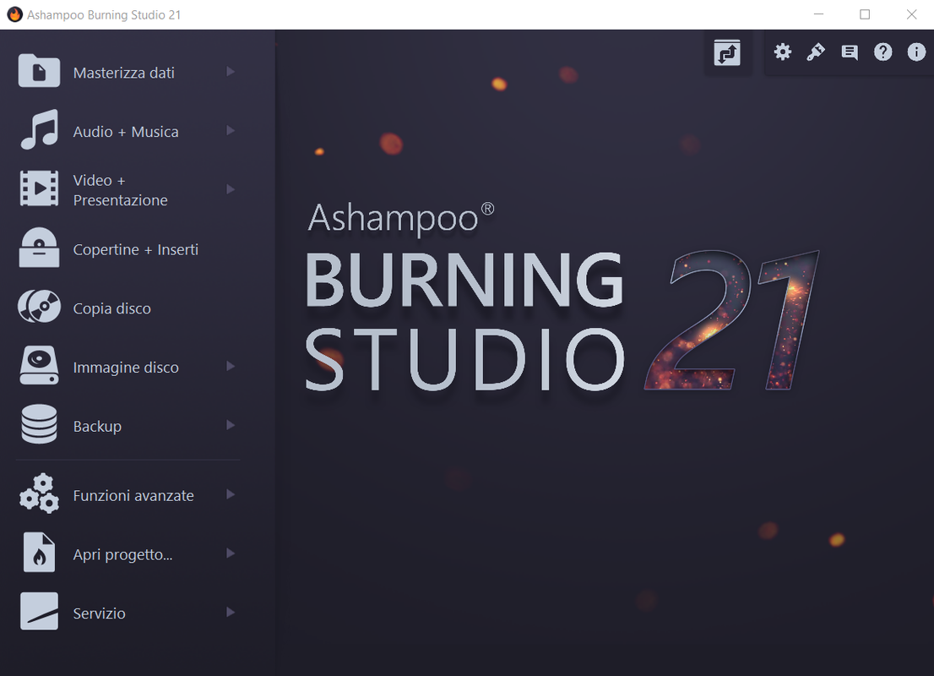Viewport: 934px width, 676px height.
Task: Click the Ashampoo flame logo in title bar
Action: click(14, 14)
